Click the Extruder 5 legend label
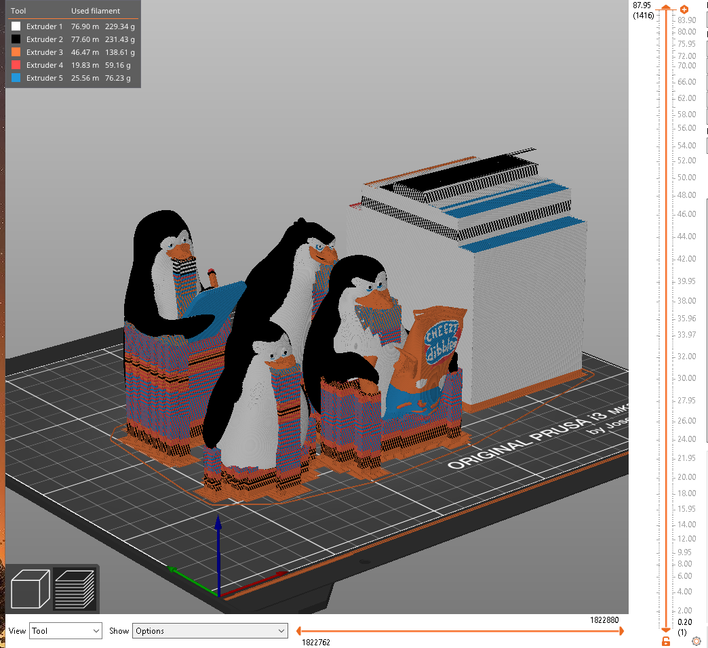The height and width of the screenshot is (648, 708). (x=44, y=78)
